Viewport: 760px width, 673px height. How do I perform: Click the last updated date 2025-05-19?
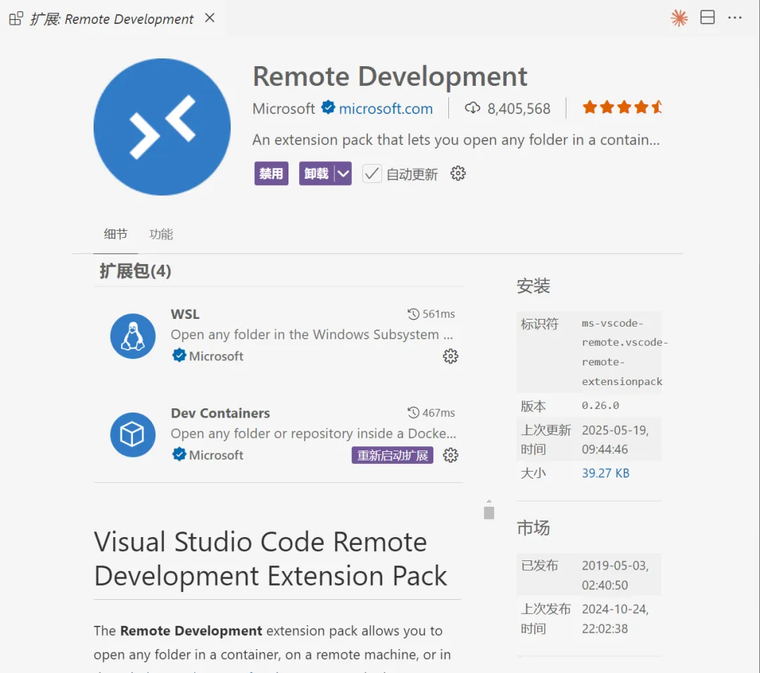(x=615, y=440)
